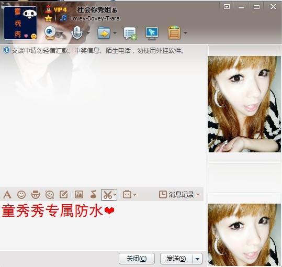Open the applications box icon

pyautogui.click(x=174, y=32)
